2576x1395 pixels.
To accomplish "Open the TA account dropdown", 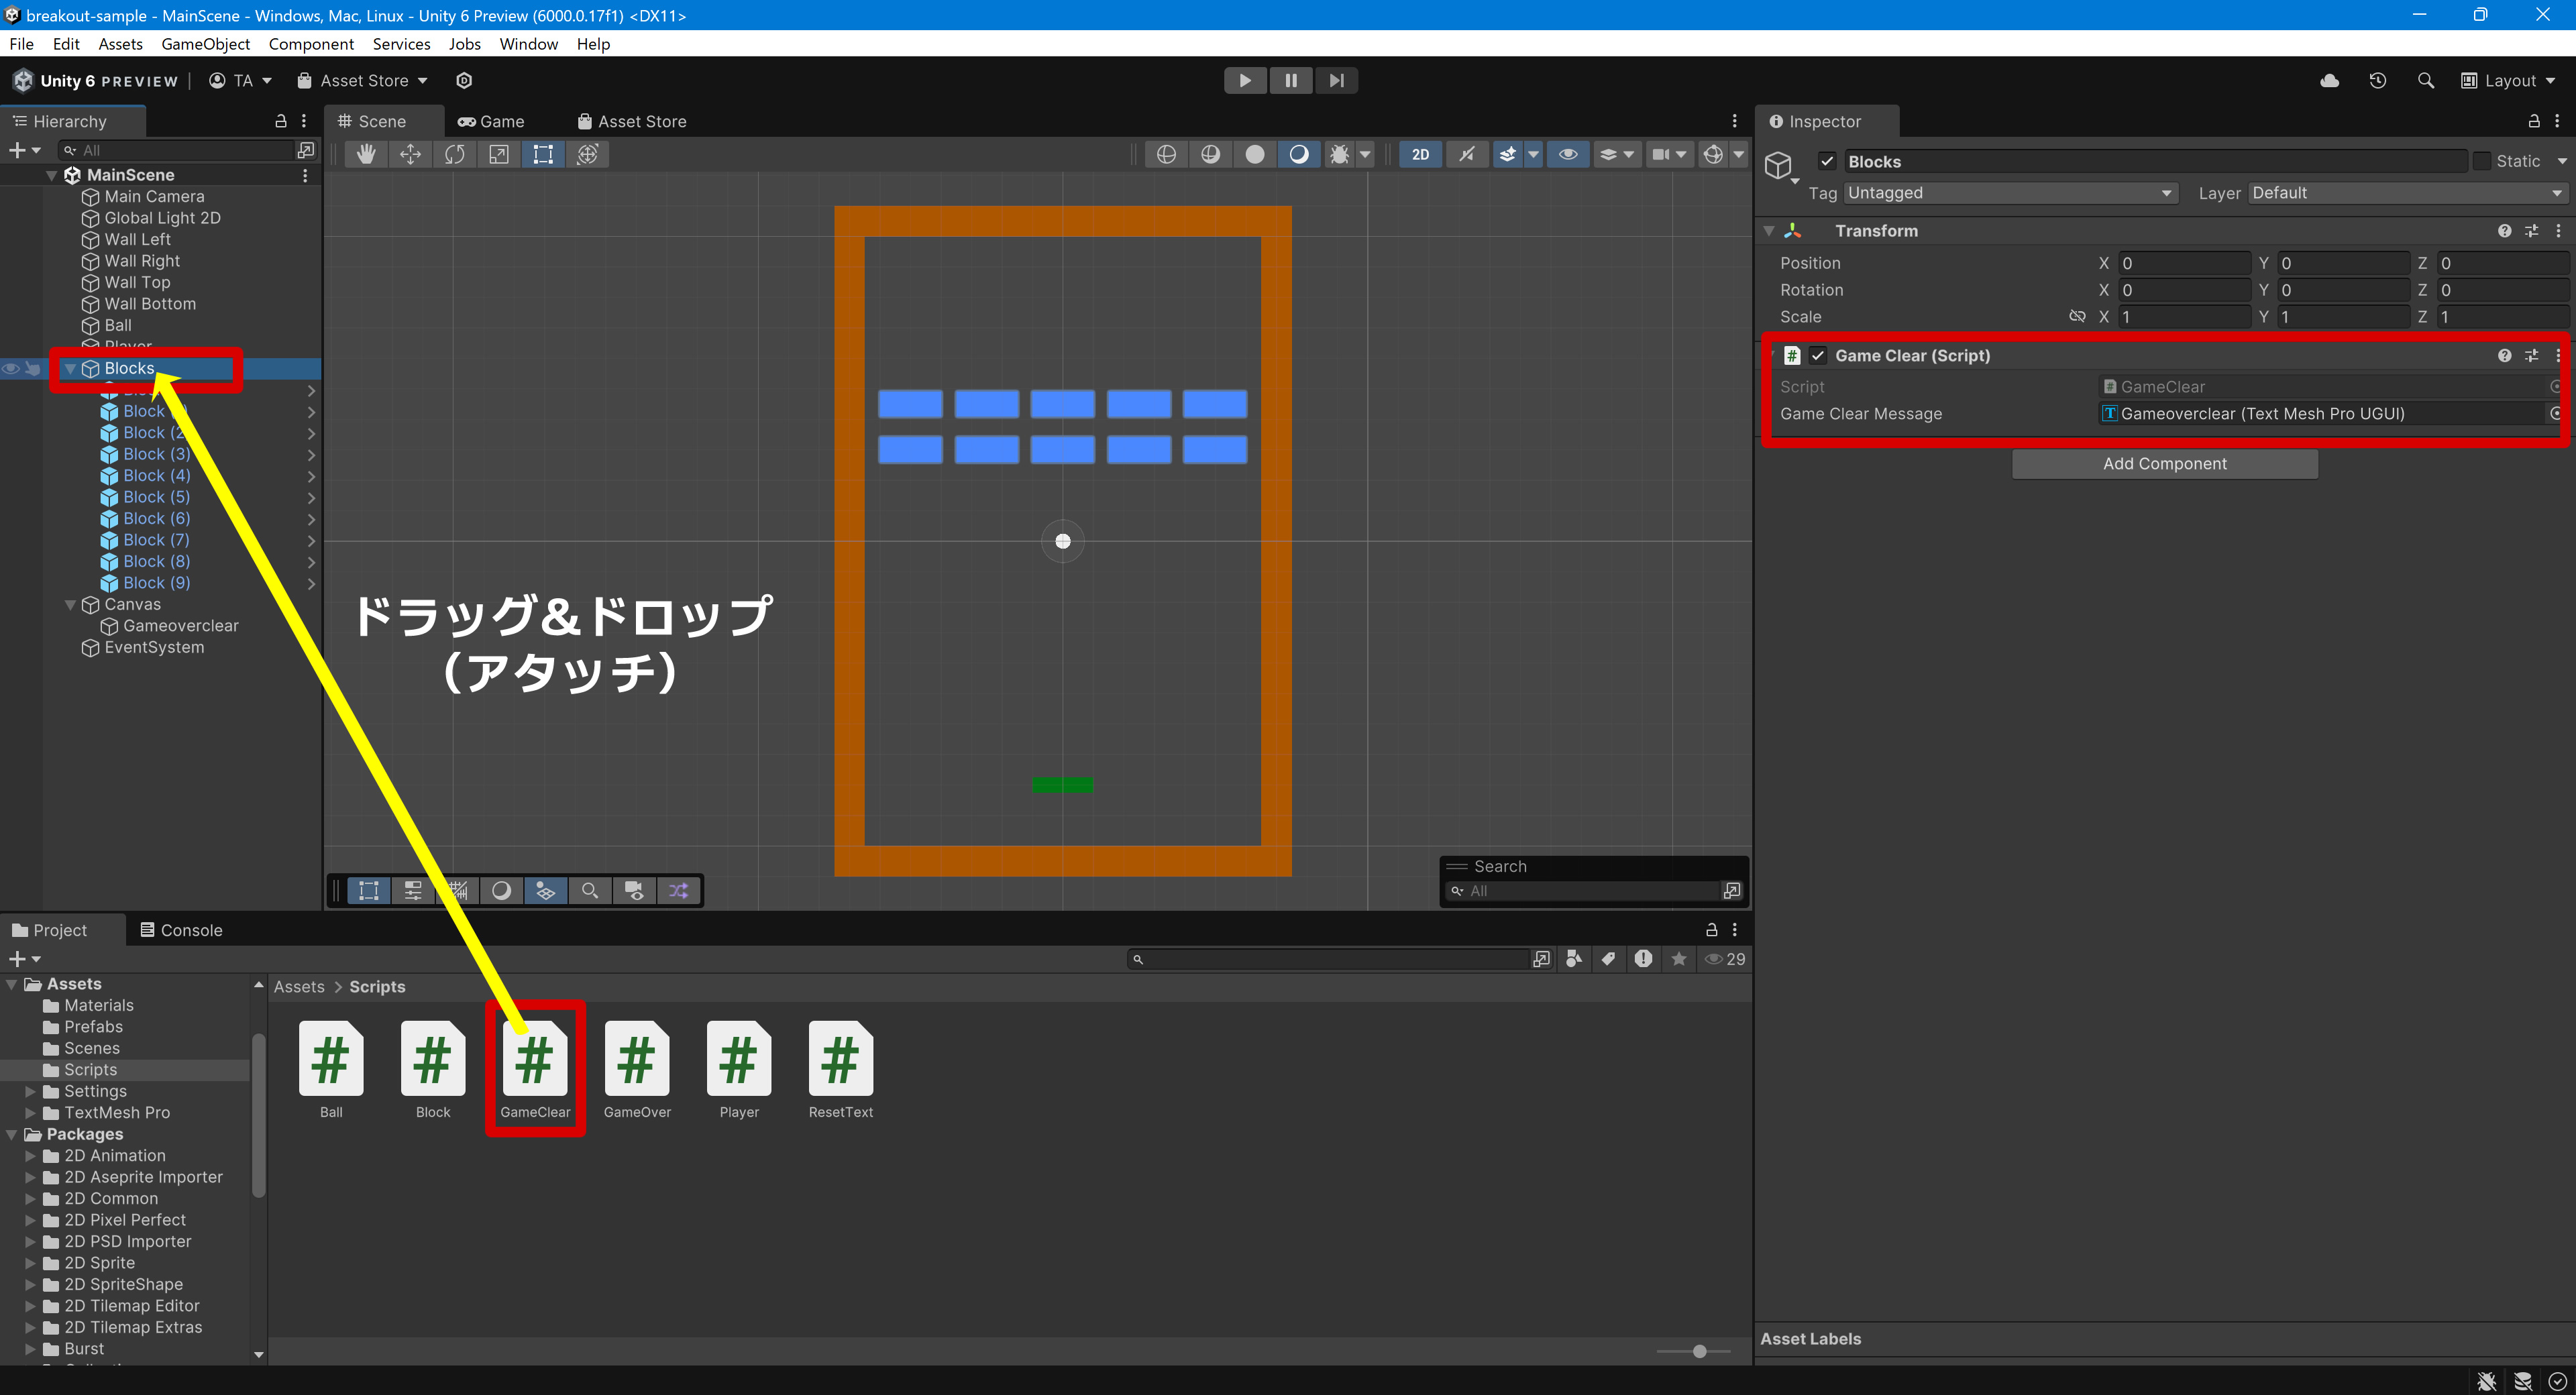I will pyautogui.click(x=240, y=80).
